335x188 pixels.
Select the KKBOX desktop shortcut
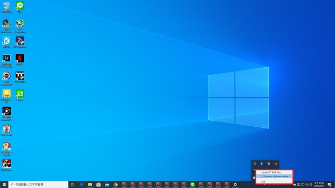tap(7, 42)
